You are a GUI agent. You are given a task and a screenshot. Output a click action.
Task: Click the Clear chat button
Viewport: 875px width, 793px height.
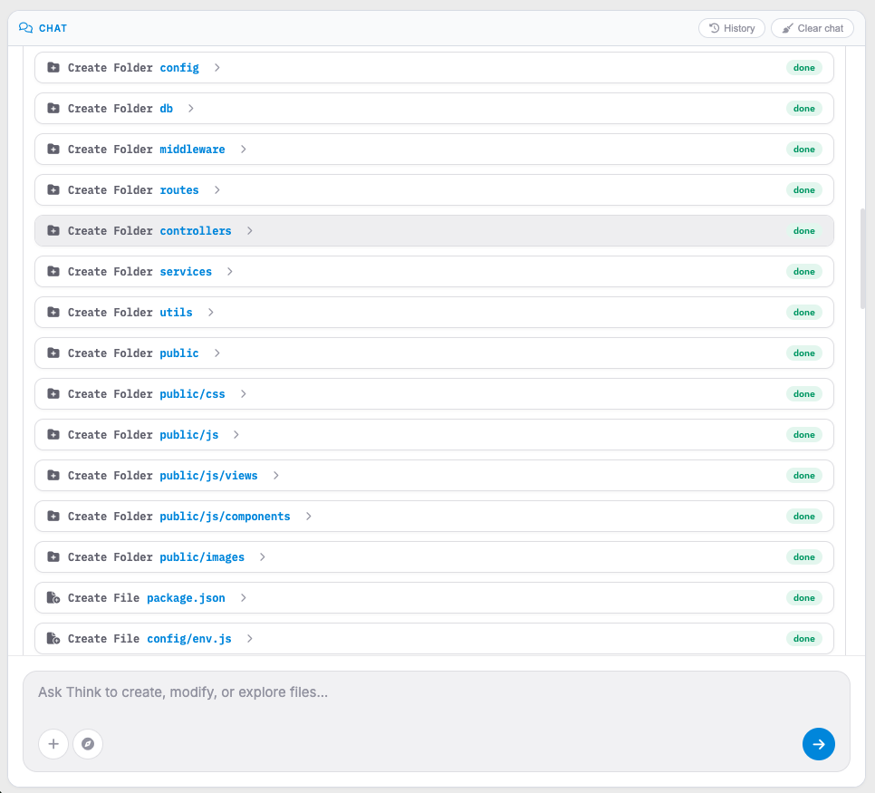812,28
